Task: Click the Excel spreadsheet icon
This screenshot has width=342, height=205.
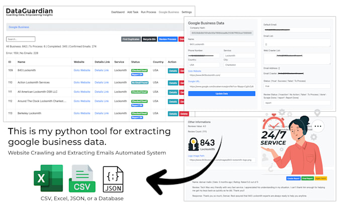Action: 48,178
